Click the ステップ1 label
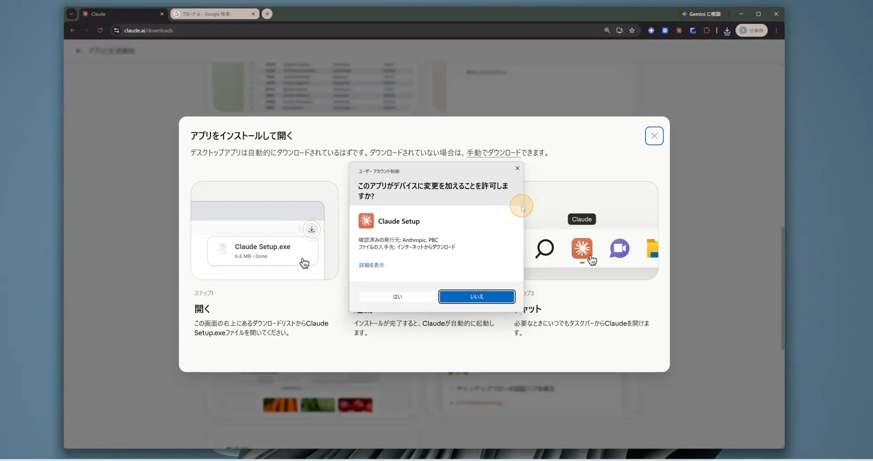This screenshot has height=461, width=873. [204, 293]
